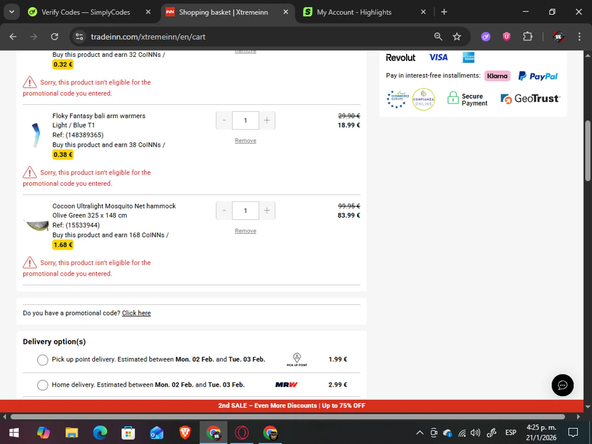Click here to enter promotional code
592x444 pixels.
pyautogui.click(x=136, y=313)
